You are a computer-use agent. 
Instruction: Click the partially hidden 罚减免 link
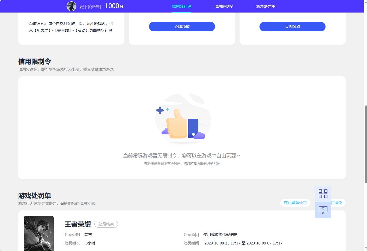[x=338, y=203]
